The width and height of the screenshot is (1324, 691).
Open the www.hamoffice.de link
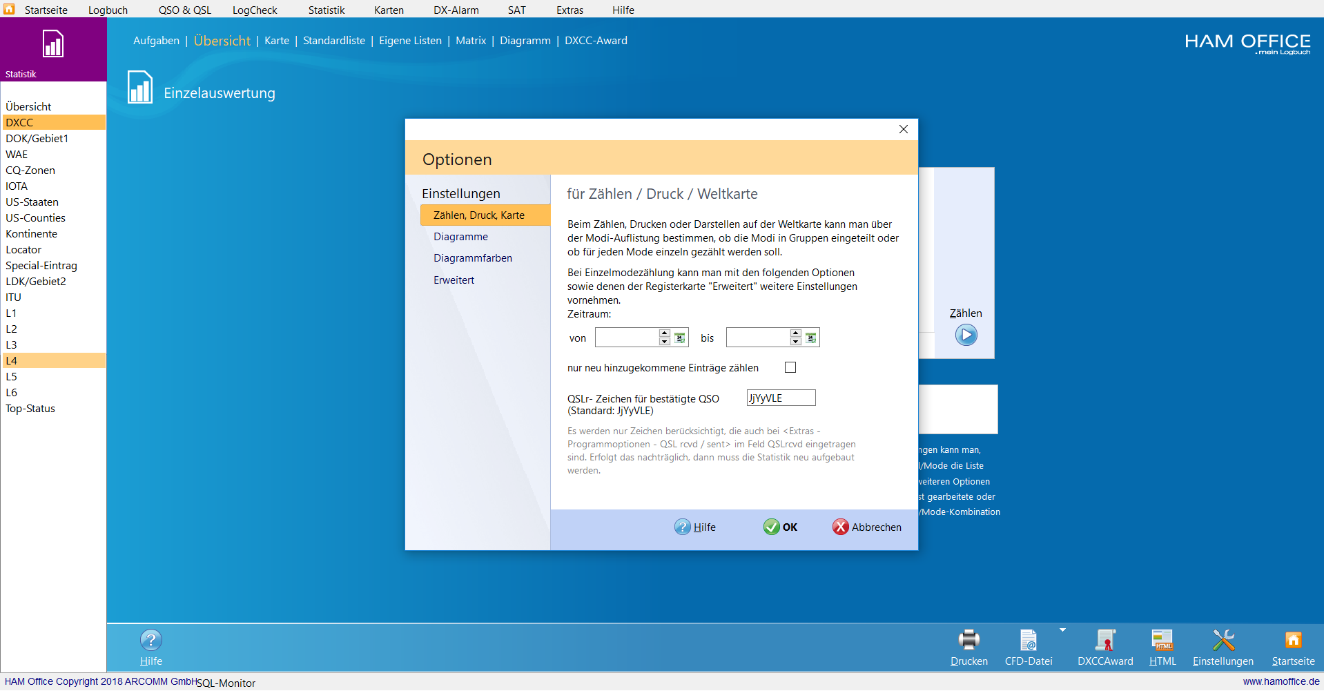pyautogui.click(x=1281, y=681)
